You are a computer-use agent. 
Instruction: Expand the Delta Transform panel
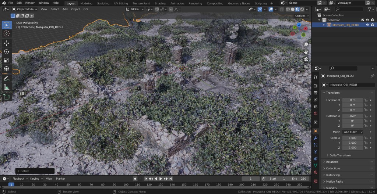(x=340, y=155)
